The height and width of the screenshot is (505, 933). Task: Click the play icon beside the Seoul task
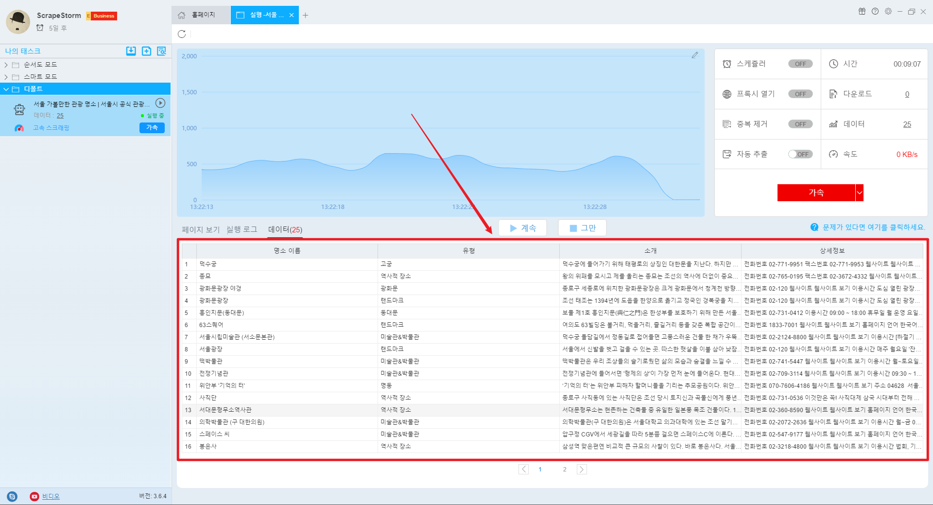pos(160,103)
